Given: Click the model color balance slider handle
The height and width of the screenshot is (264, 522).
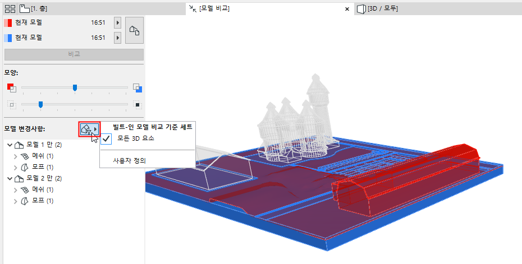Looking at the screenshot, I should tap(75, 87).
